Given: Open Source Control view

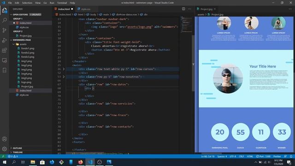Looking at the screenshot, I should click(x=4, y=30).
